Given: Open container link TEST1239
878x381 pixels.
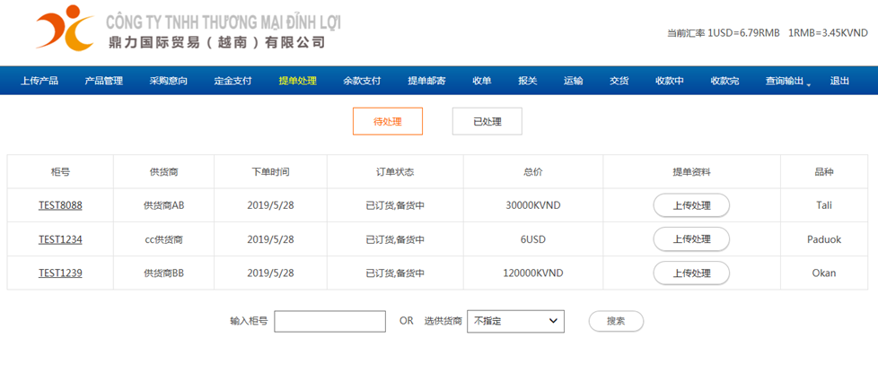Looking at the screenshot, I should [x=60, y=273].
